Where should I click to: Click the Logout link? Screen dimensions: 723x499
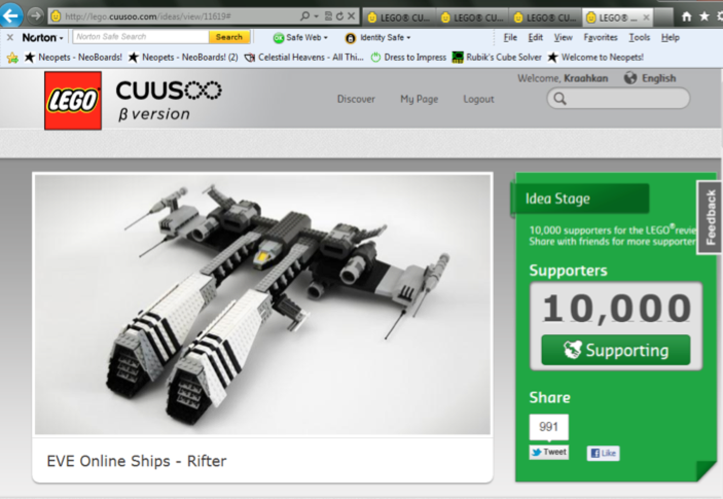478,99
